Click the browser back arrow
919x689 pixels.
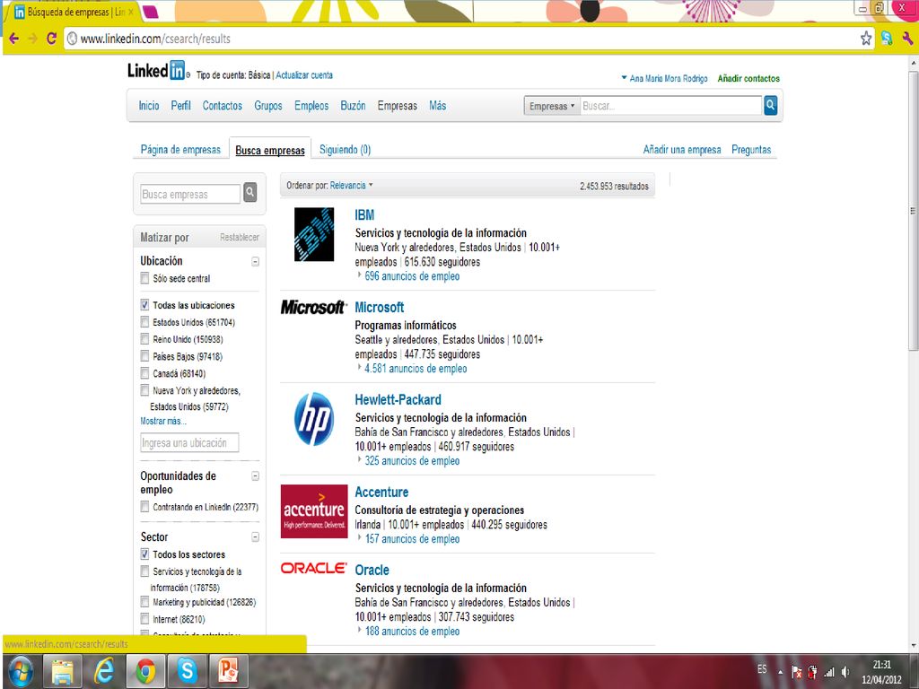(x=13, y=39)
